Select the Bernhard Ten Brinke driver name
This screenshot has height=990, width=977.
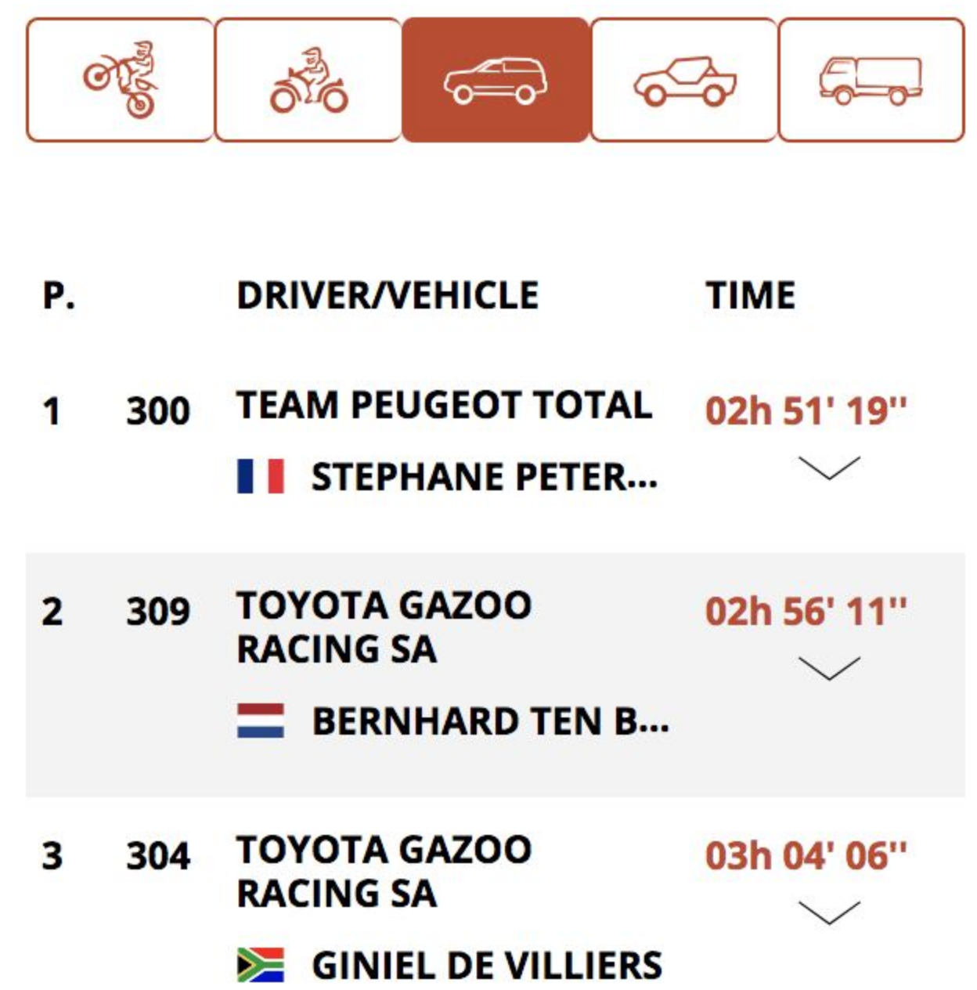click(x=491, y=721)
